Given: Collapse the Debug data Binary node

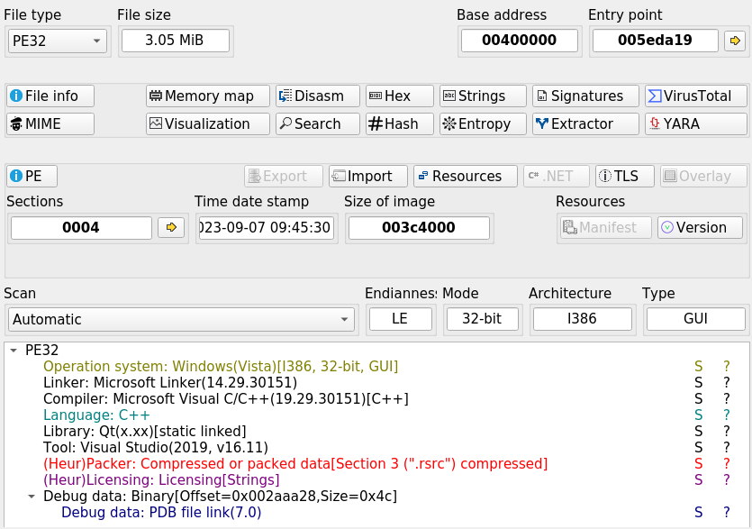Looking at the screenshot, I should point(32,497).
